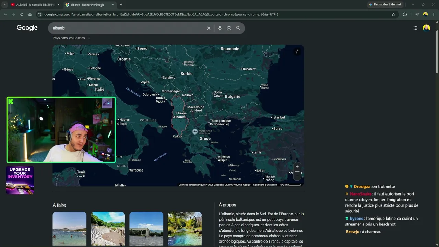Click the Monténégro label on the map
Image resolution: width=439 pixels, height=247 pixels.
tap(171, 91)
